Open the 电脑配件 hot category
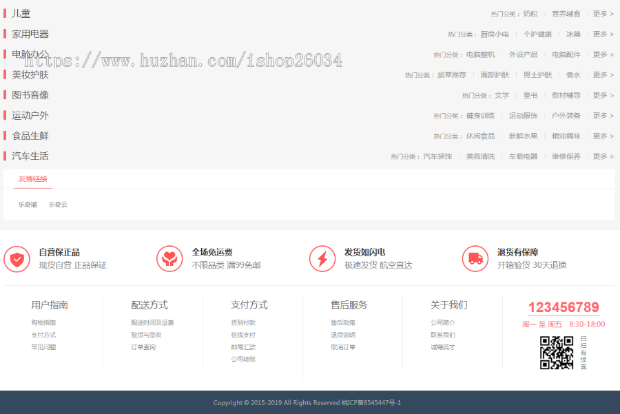 tap(566, 54)
